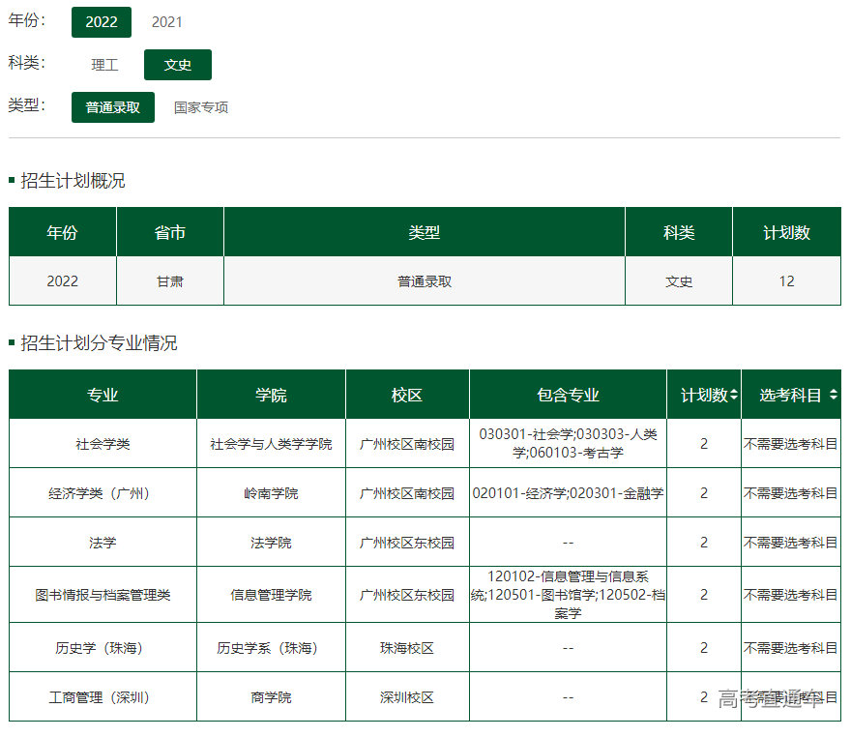Select the 文史 subject category
The width and height of the screenshot is (851, 737).
point(177,65)
